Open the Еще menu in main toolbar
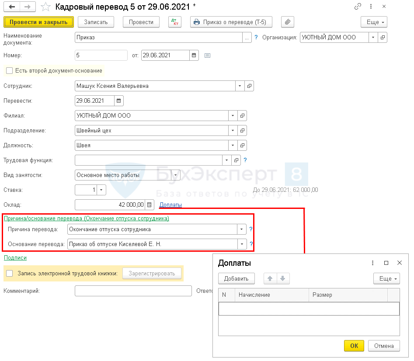This screenshot has height=361, width=414. [x=374, y=22]
